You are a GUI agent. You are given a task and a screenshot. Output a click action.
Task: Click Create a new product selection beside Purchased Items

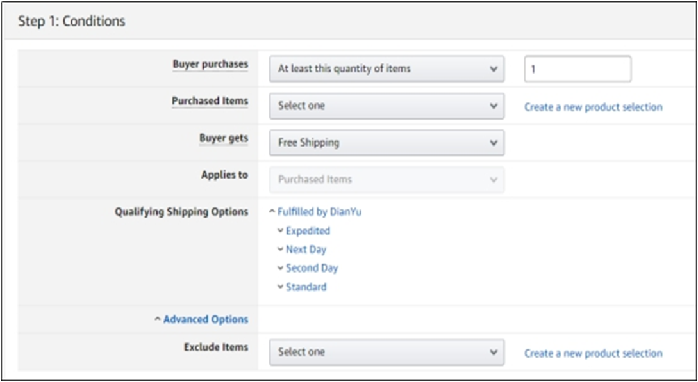[593, 107]
